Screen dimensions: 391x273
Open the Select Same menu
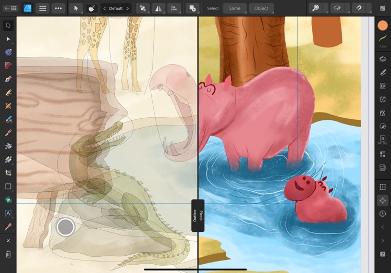coord(235,8)
